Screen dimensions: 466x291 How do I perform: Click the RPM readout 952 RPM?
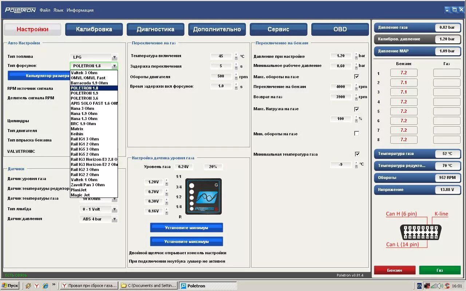click(447, 178)
